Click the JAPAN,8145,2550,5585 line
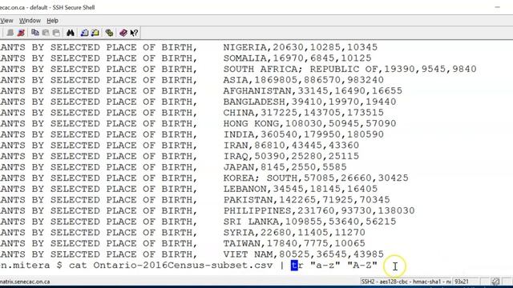513x288 pixels. (285, 167)
